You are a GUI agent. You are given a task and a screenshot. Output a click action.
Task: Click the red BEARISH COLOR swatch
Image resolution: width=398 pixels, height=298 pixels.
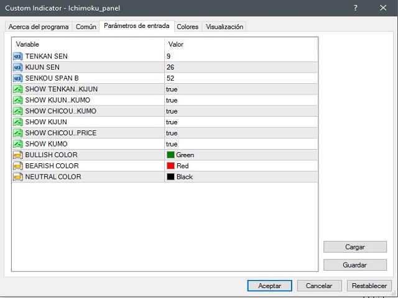click(x=170, y=166)
